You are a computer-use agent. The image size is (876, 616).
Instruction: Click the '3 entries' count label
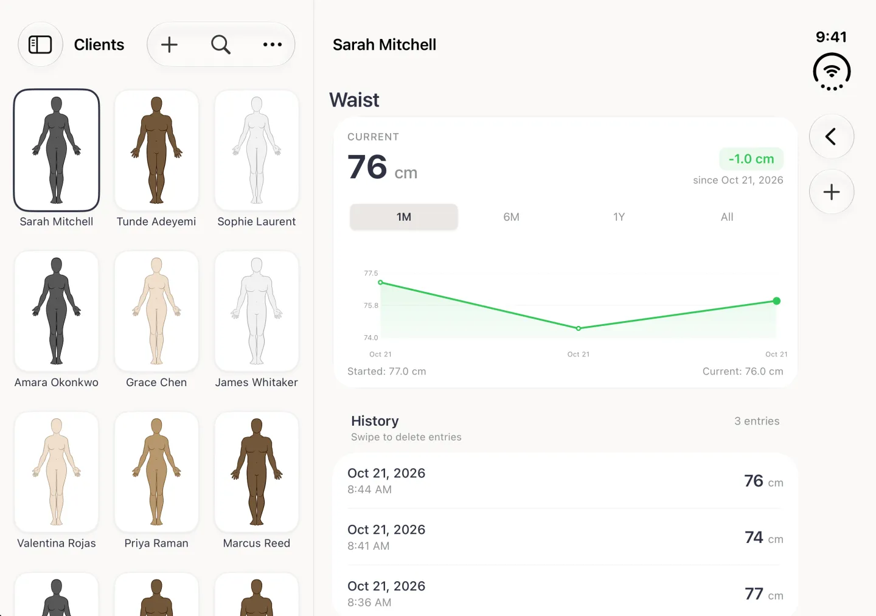click(x=757, y=421)
